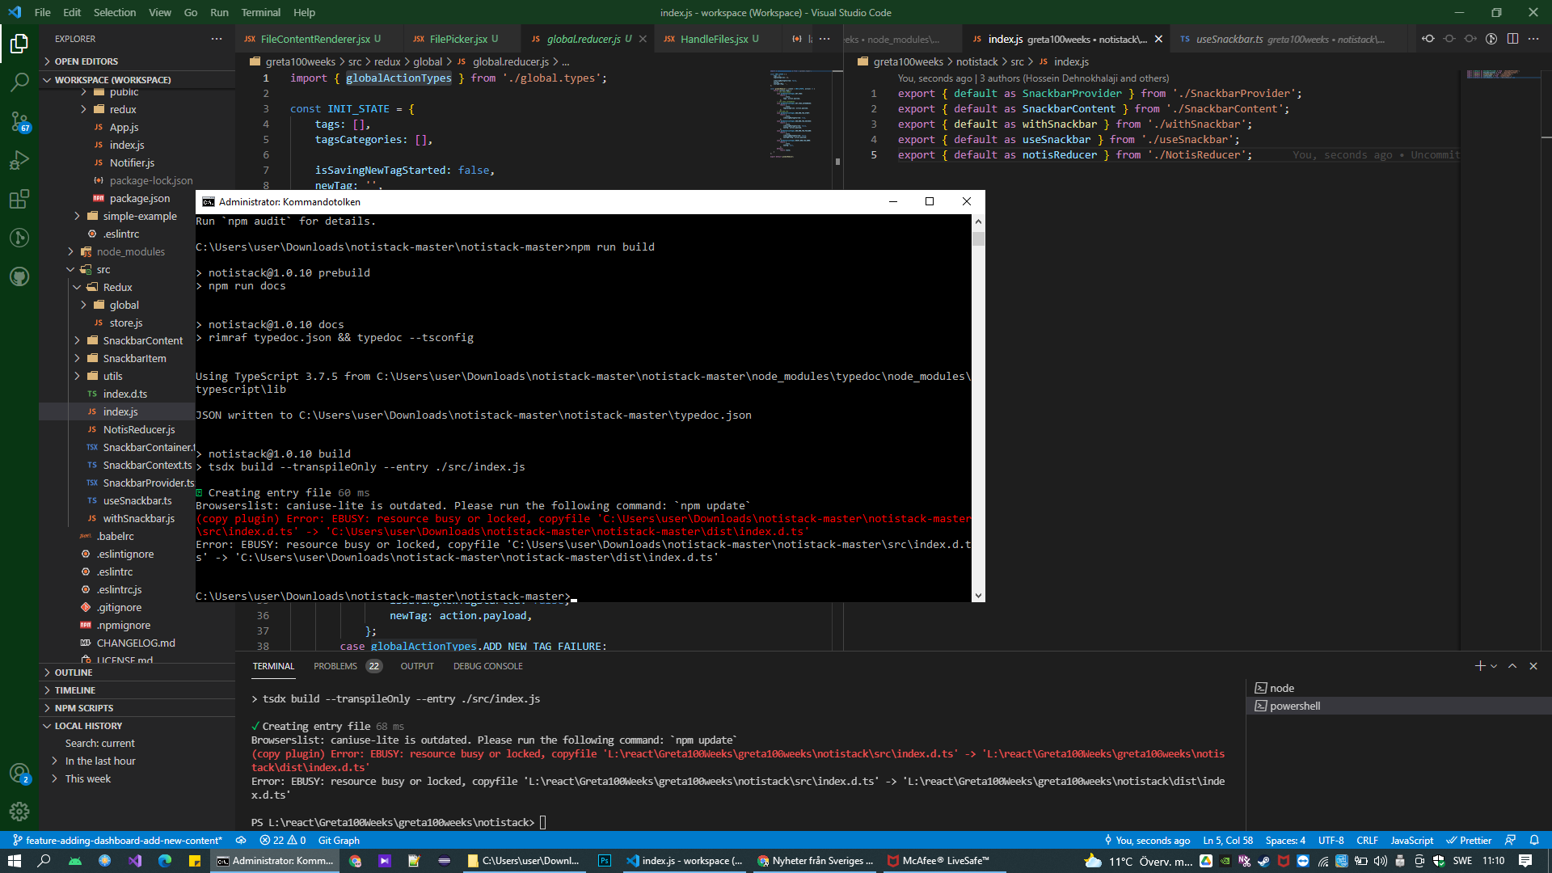
Task: Maximize the terminal panel with the chevron
Action: coord(1511,666)
